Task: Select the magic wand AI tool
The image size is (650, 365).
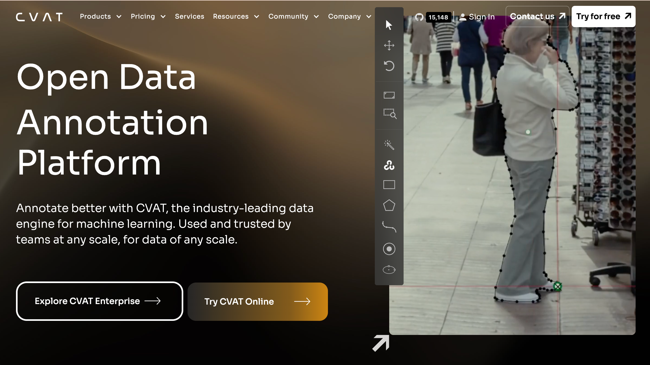Action: (389, 145)
